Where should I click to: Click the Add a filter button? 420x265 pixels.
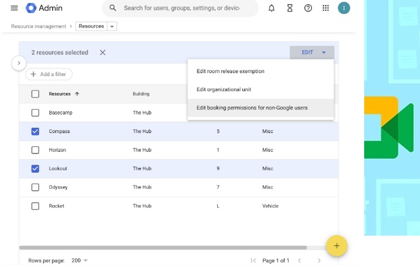49,74
